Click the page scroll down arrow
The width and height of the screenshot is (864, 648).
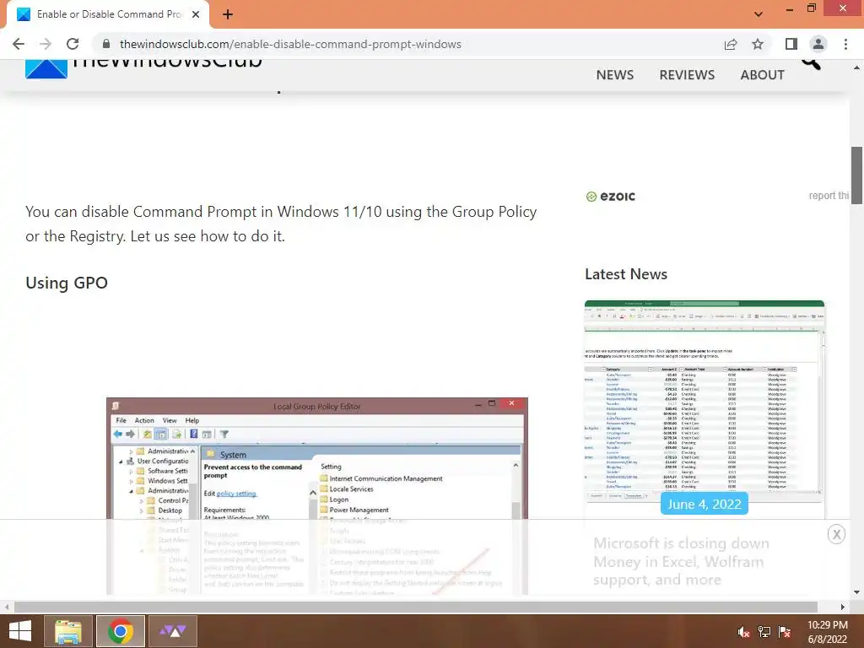(x=856, y=592)
